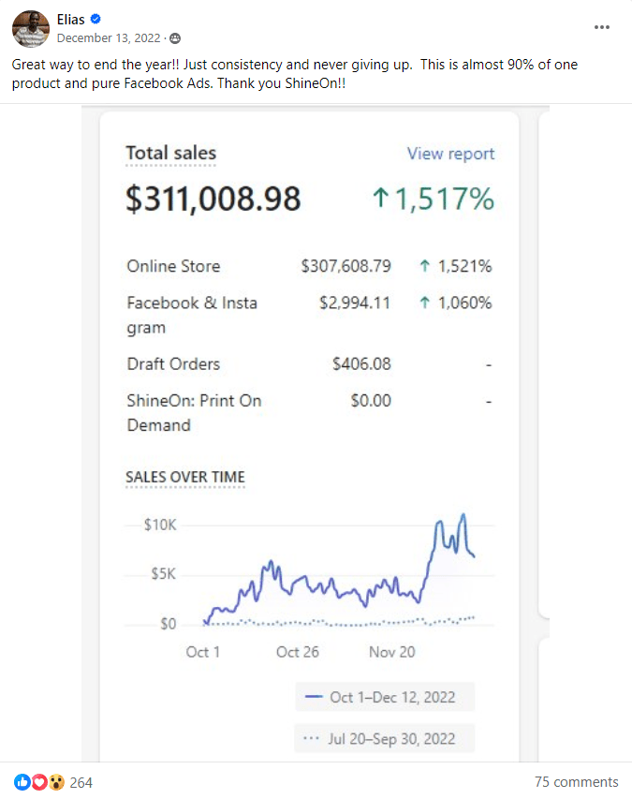
Task: Click the public audience globe icon
Action: tap(175, 38)
